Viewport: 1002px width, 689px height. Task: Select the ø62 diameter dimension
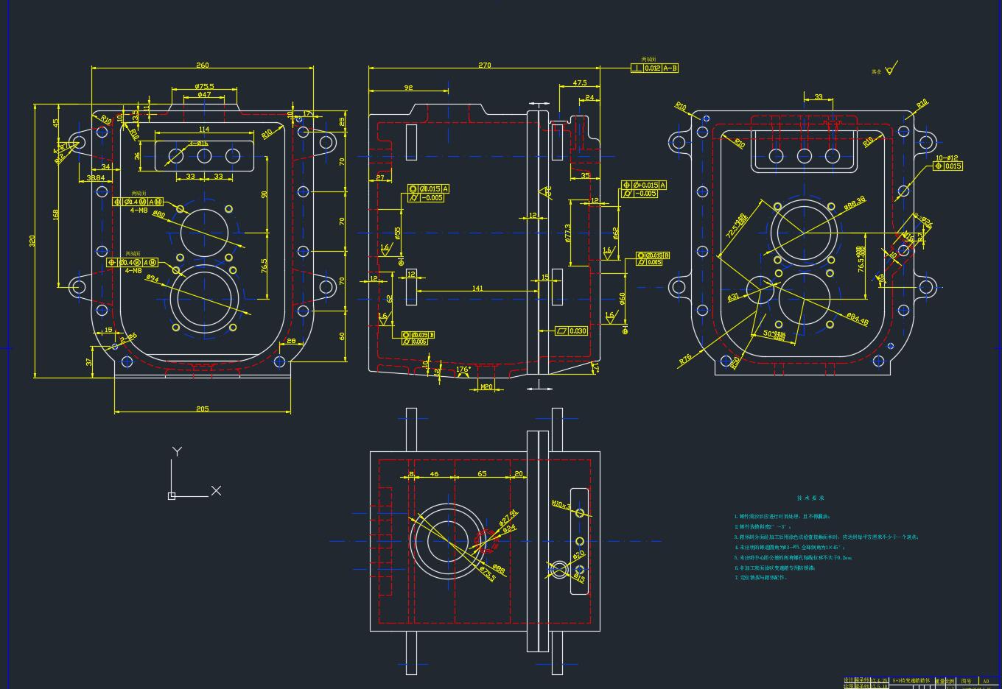[x=615, y=233]
